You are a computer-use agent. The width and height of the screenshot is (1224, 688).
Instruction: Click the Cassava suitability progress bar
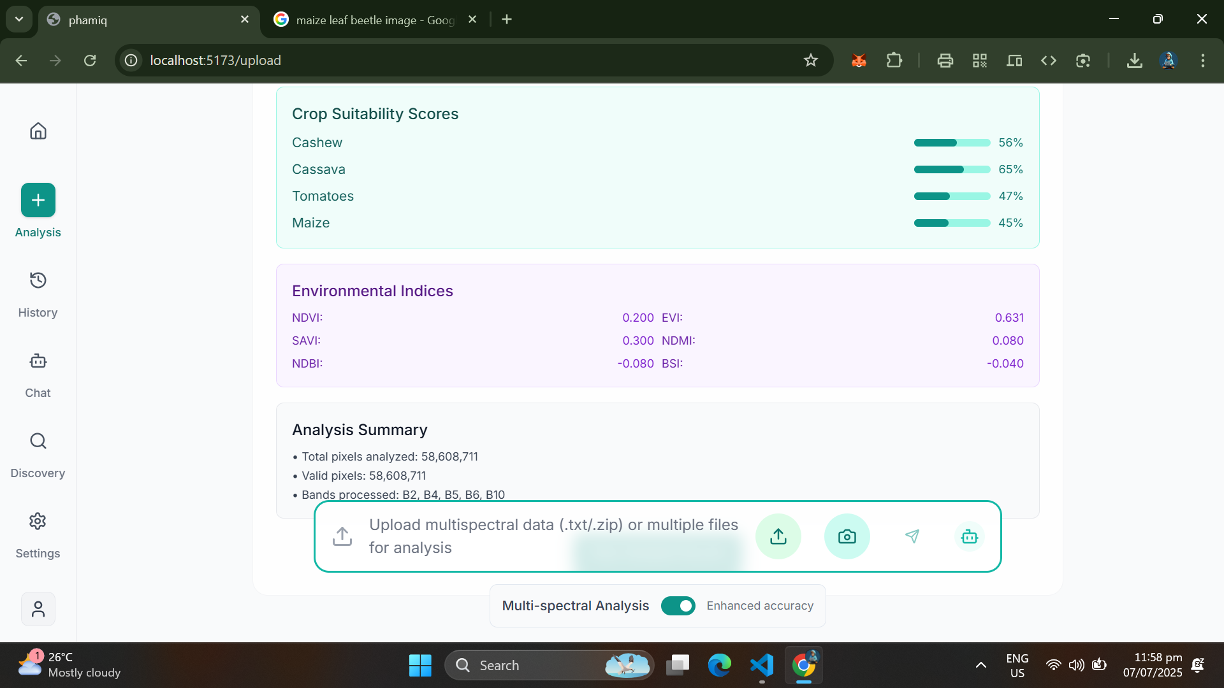pyautogui.click(x=952, y=169)
